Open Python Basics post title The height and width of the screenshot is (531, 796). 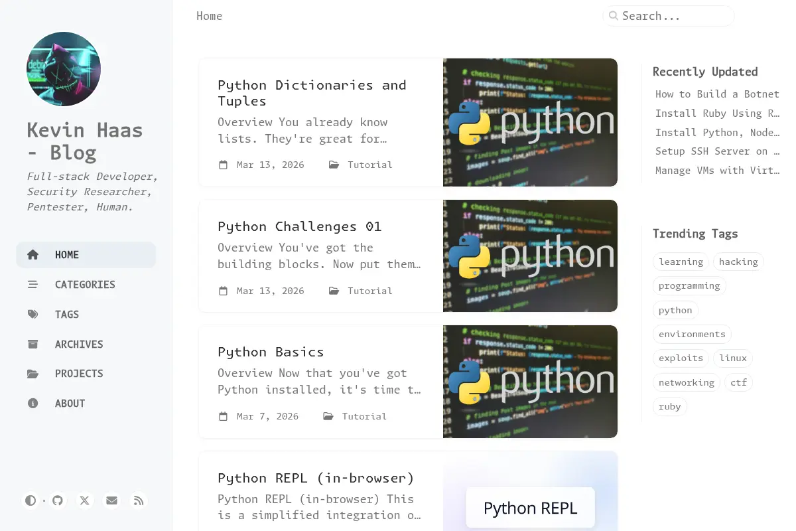[271, 352]
